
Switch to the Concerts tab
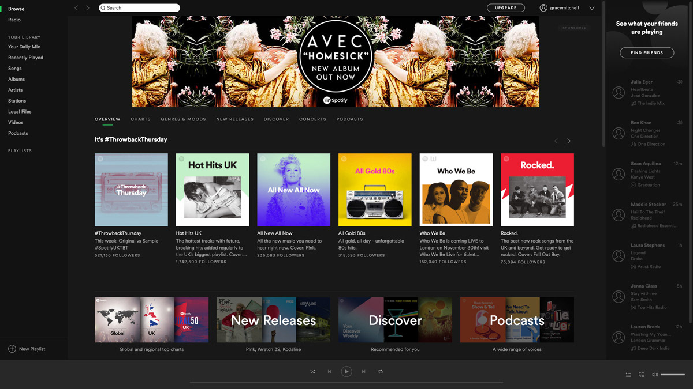[x=312, y=119]
